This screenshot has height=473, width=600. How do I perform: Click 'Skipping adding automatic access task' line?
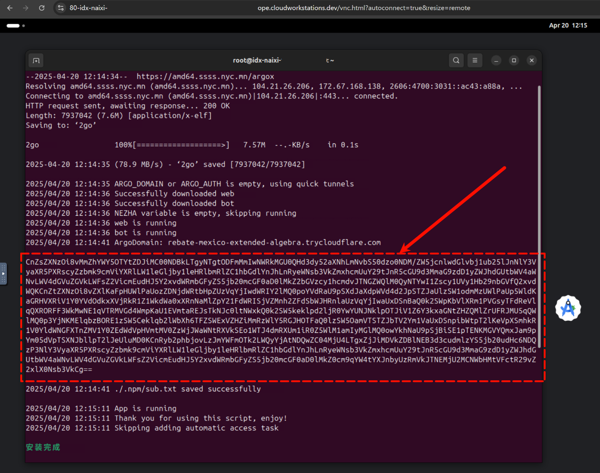click(x=152, y=428)
